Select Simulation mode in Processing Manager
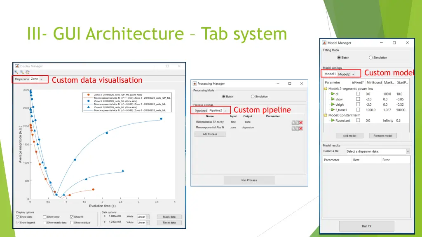 253,97
